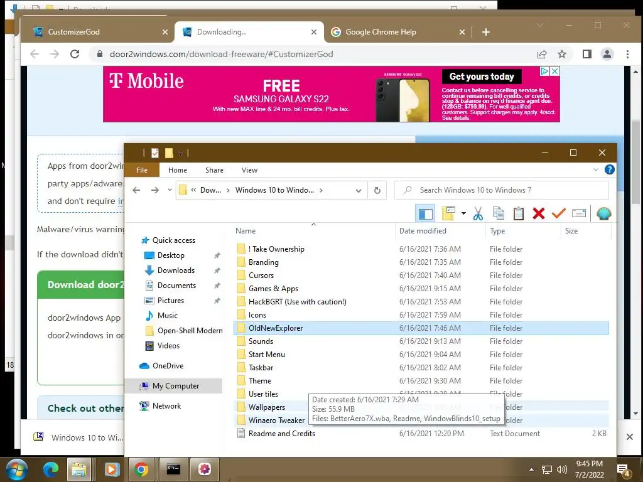This screenshot has height=482, width=643.
Task: Click the Rename icon in Explorer toolbar
Action: [578, 213]
